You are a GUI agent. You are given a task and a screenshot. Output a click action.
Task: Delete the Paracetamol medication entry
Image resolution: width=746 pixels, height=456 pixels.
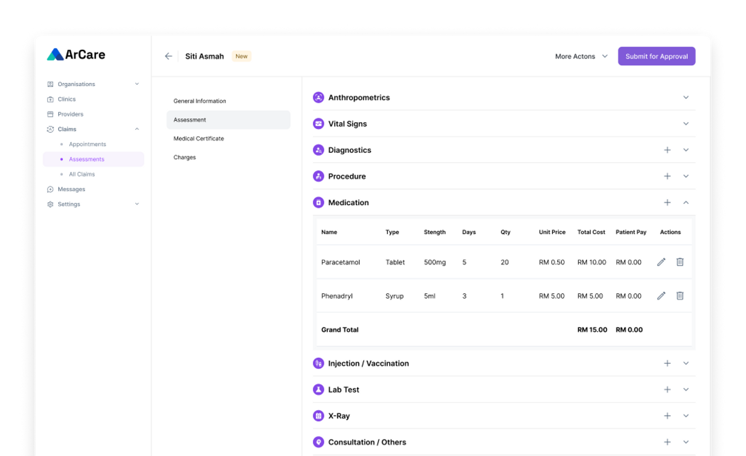pyautogui.click(x=680, y=262)
